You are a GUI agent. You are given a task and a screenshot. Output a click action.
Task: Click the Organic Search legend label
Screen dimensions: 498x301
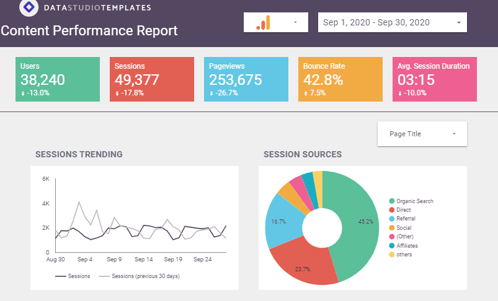415,201
